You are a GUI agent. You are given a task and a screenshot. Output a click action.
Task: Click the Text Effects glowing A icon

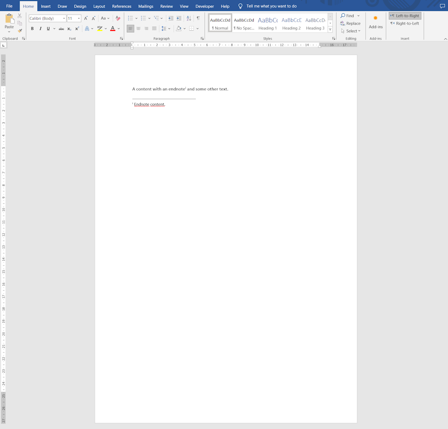(87, 29)
